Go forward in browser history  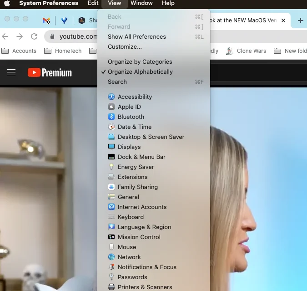point(20,36)
